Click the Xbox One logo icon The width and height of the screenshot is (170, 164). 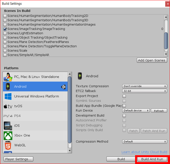(8, 136)
